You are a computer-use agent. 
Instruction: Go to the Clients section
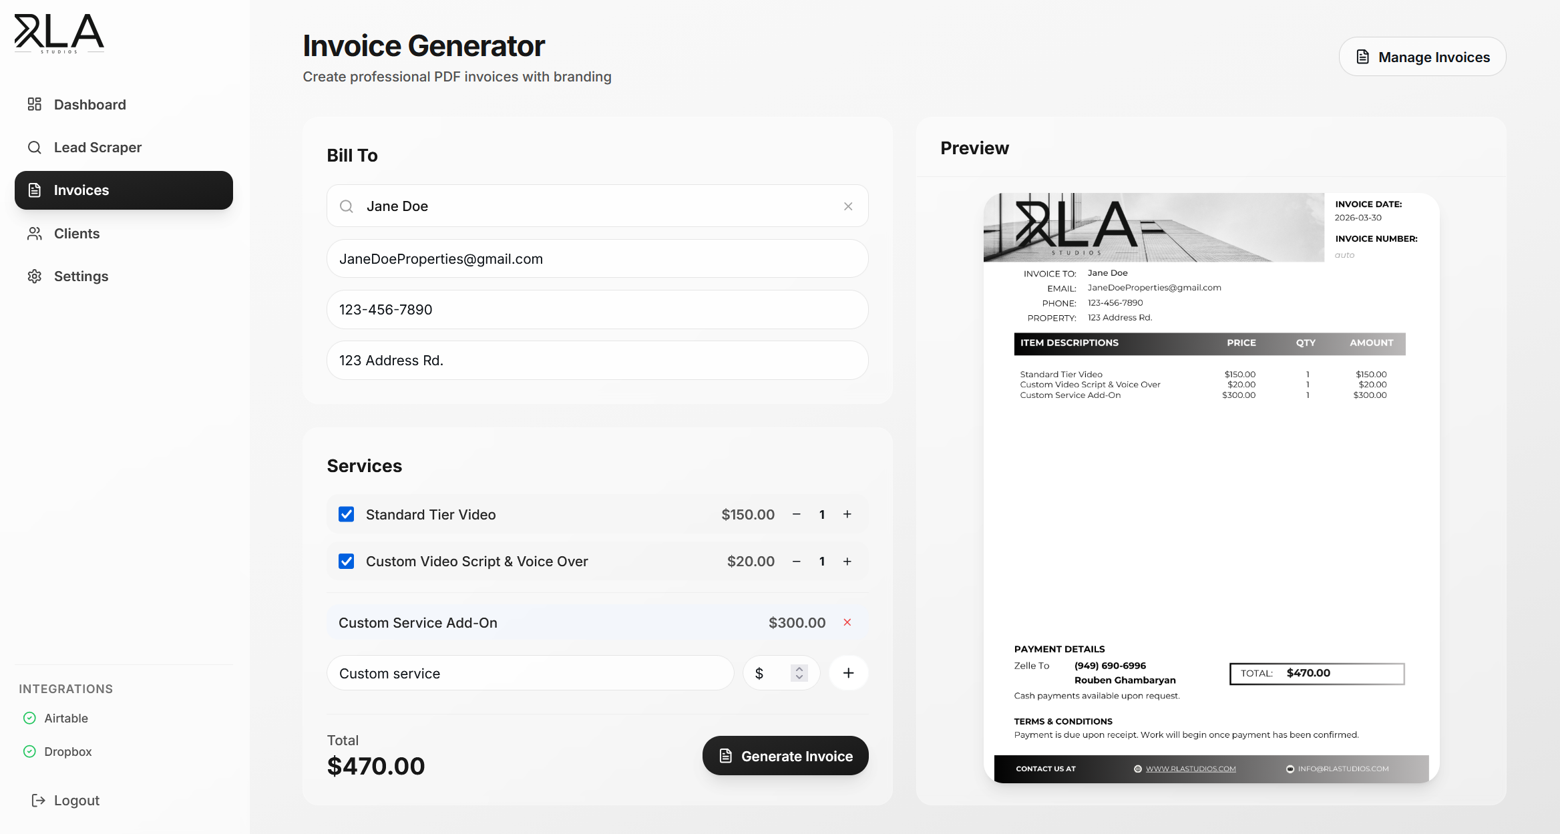pyautogui.click(x=76, y=233)
